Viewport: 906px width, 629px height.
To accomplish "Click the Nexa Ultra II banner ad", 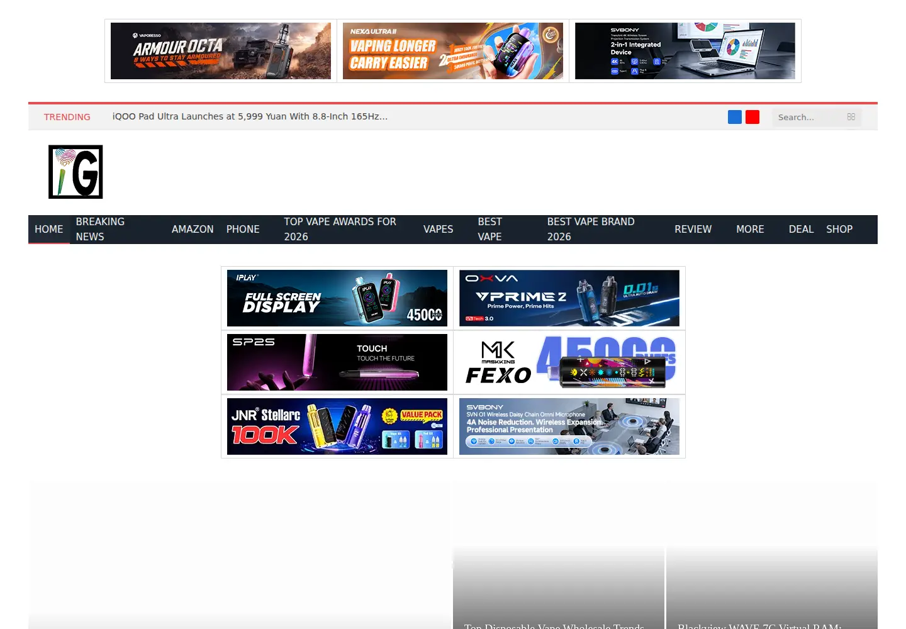I will point(453,51).
